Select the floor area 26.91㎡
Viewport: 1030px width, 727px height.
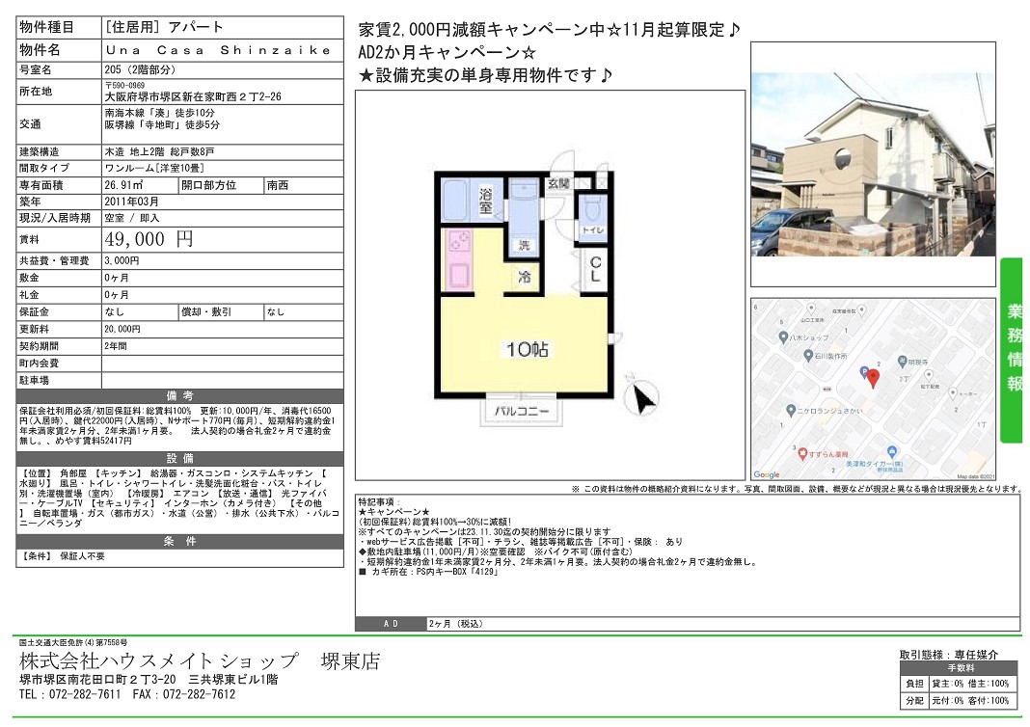click(123, 185)
